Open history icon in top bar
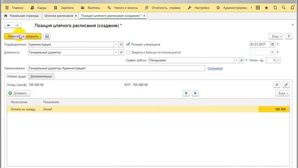This screenshot has width=298, height=168. coord(275,7)
